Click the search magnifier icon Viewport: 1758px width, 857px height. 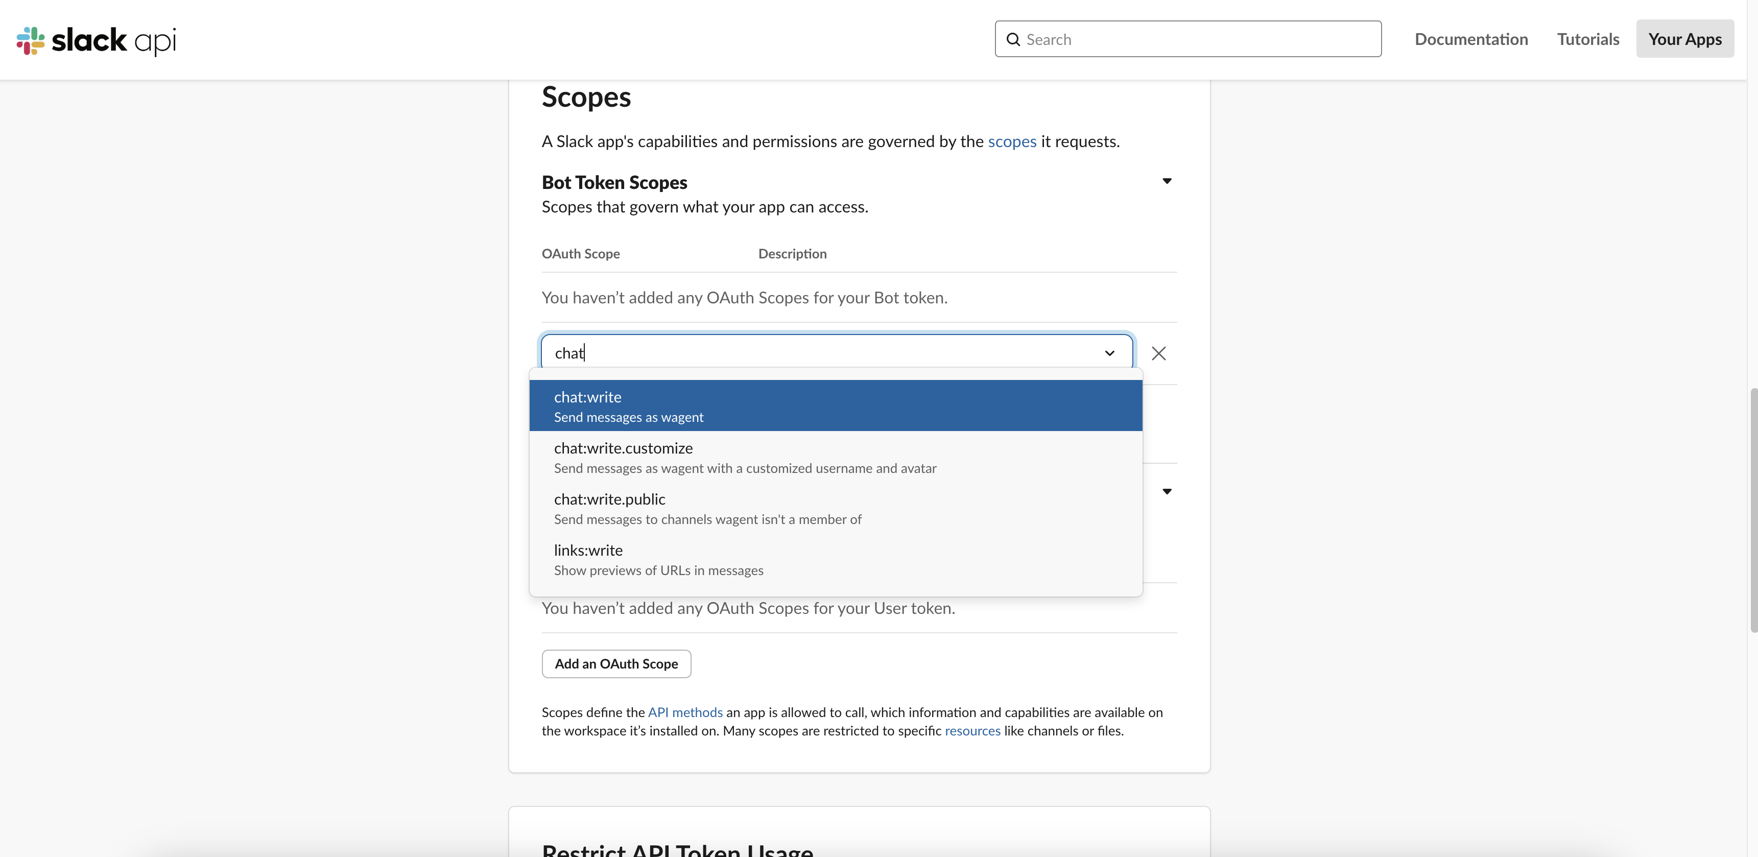[1013, 39]
